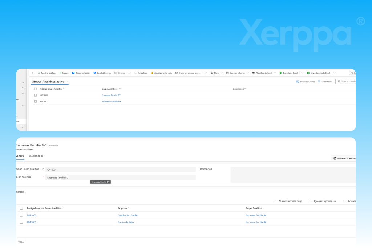Open Empresas Familia BV link in row EGA1001
The image size is (372, 248).
[256, 222]
